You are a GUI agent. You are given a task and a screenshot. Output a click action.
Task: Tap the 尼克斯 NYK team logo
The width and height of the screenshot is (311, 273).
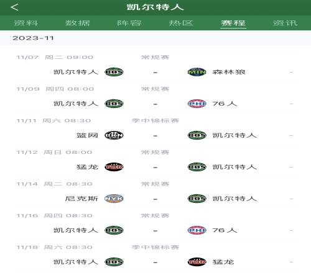pyautogui.click(x=114, y=199)
